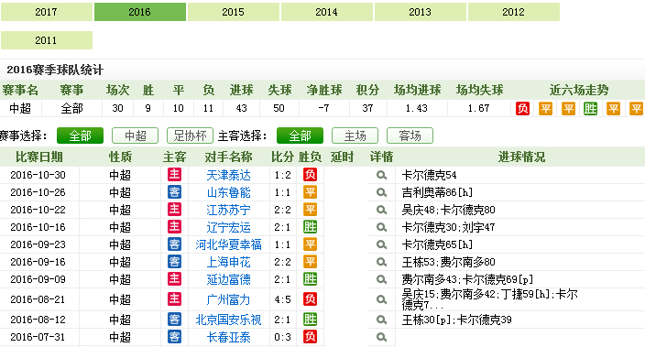Click magnifier icon for 长春亚泰 match
Viewport: 645px width, 347px height.
(381, 337)
